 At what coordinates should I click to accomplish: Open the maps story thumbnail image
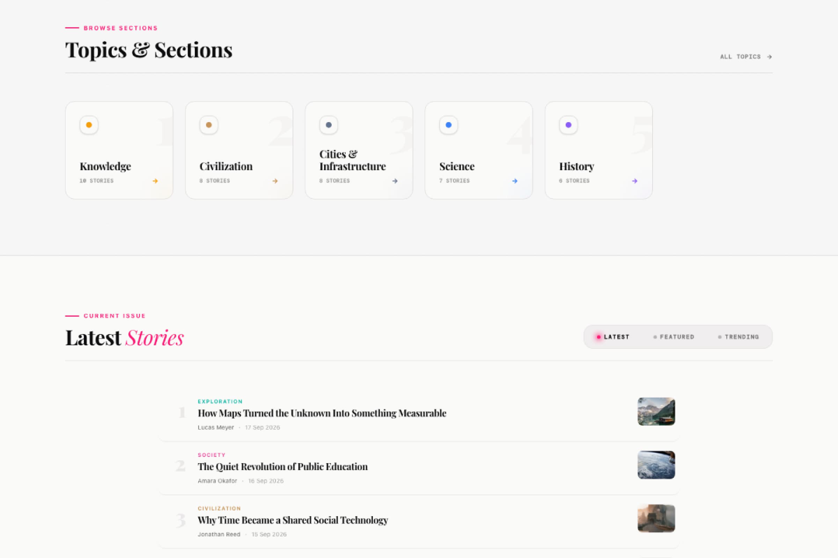coord(656,412)
